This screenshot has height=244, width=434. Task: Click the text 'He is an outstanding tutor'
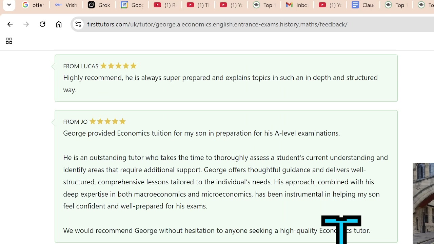(103, 158)
